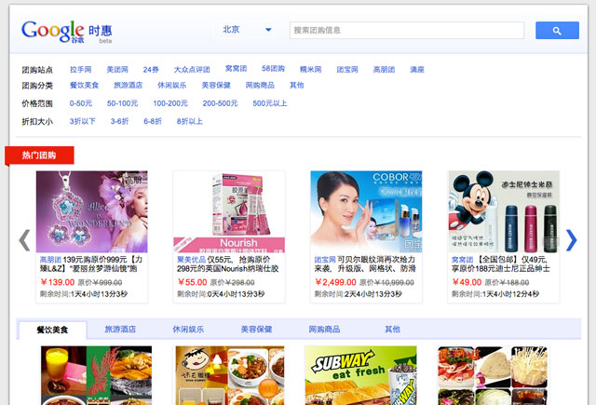Image resolution: width=596 pixels, height=405 pixels.
Task: Choose category link 休闲娱乐 in filter row
Action: tap(172, 85)
